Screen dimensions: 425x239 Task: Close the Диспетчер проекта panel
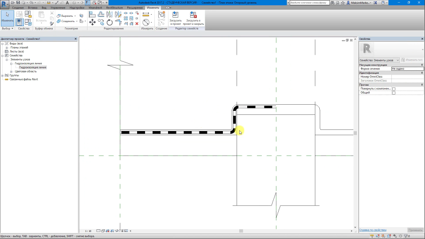tap(76, 39)
